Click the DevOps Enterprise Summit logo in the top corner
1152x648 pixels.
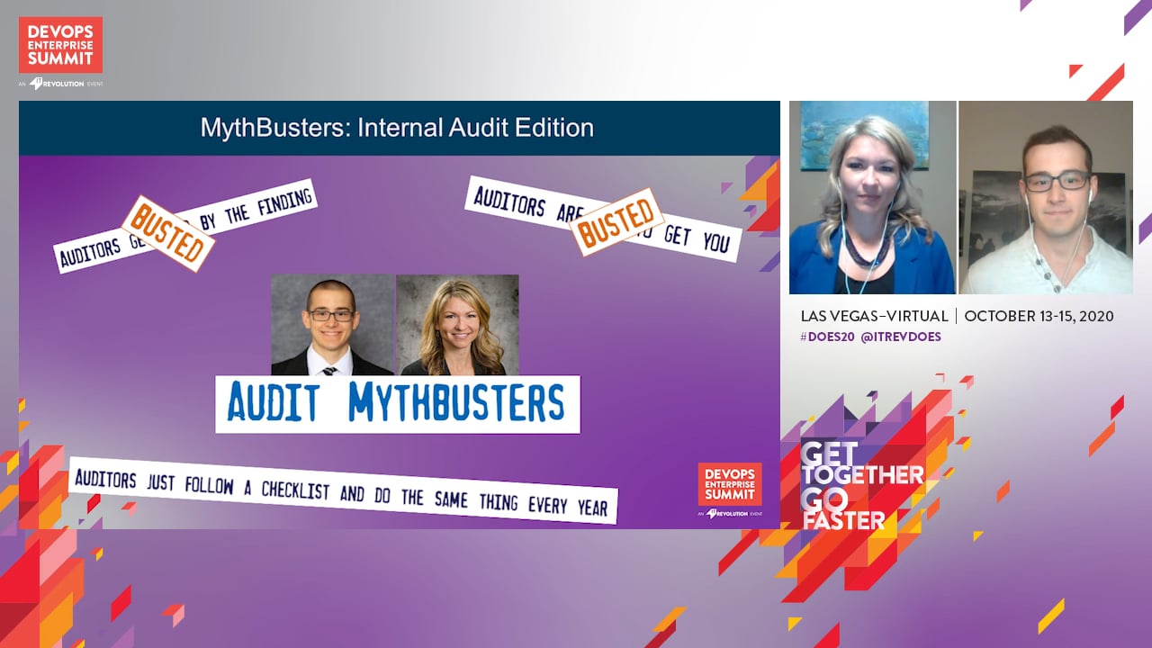click(x=60, y=45)
